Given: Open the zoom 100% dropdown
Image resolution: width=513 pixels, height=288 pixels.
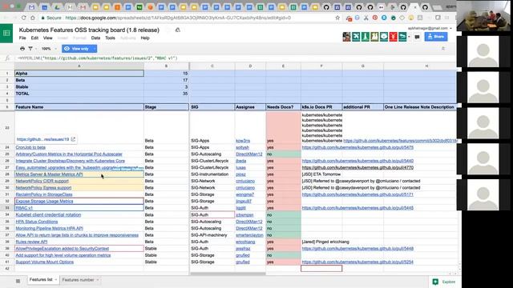Looking at the screenshot, I should click(x=49, y=49).
